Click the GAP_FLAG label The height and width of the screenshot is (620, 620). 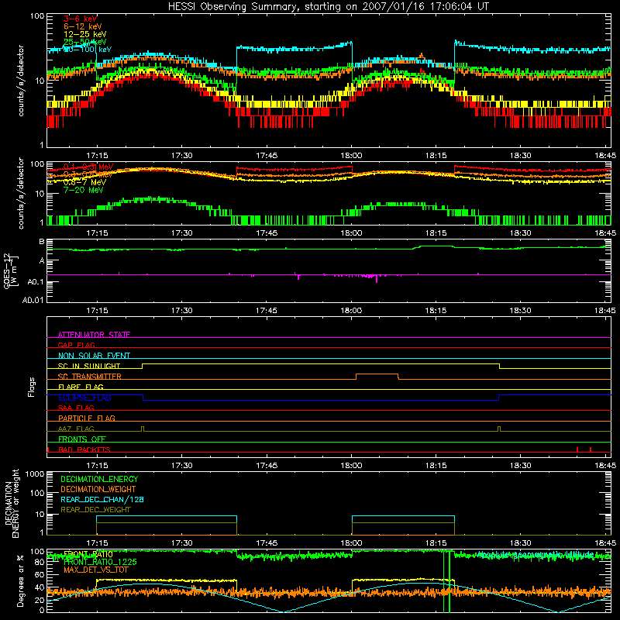[76, 345]
